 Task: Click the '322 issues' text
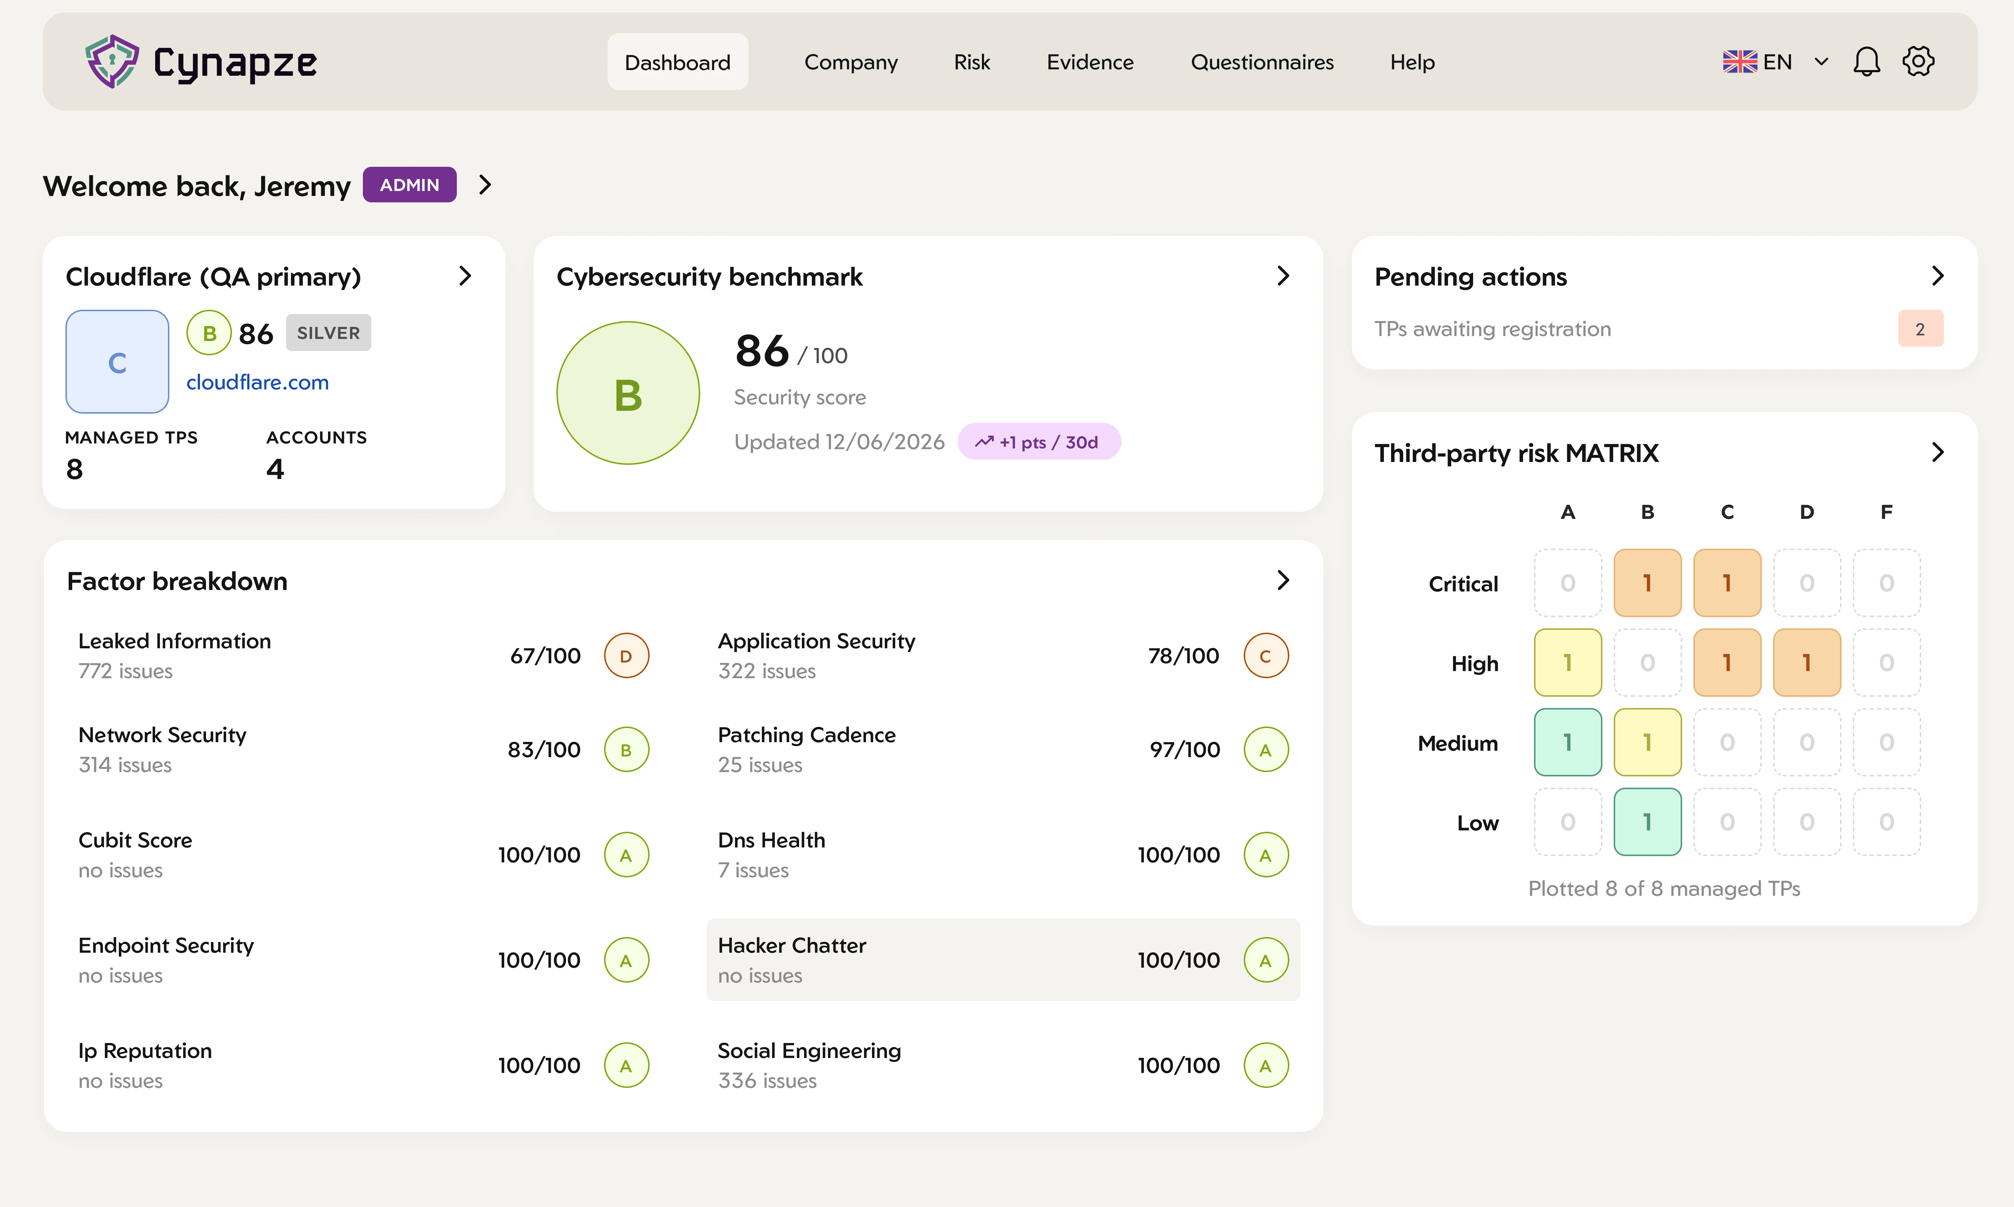click(767, 671)
